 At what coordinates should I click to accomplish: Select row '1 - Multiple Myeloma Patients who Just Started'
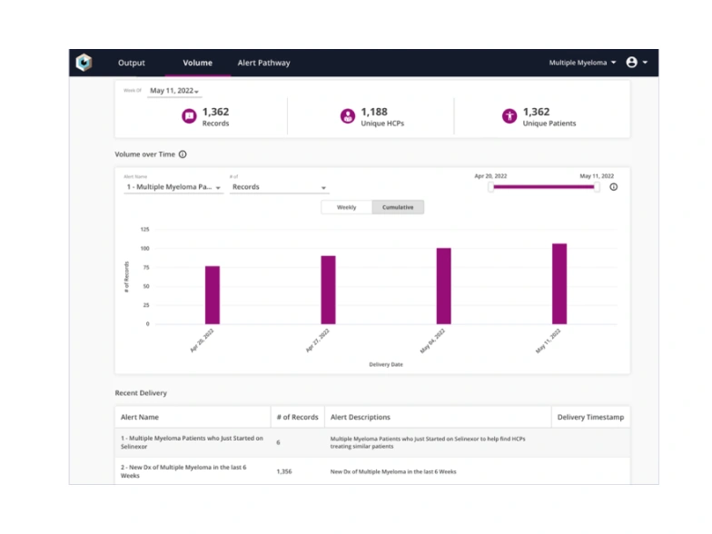tap(372, 442)
